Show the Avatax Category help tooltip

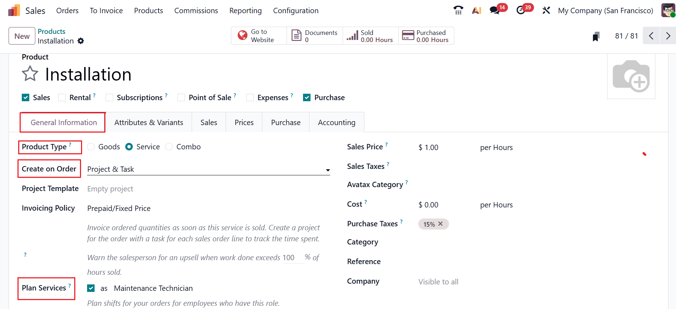(x=407, y=182)
